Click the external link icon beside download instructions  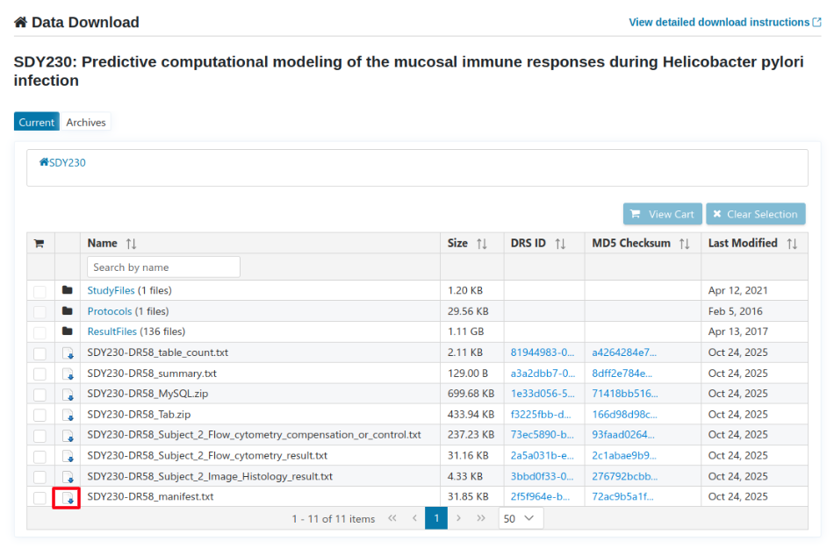(819, 21)
